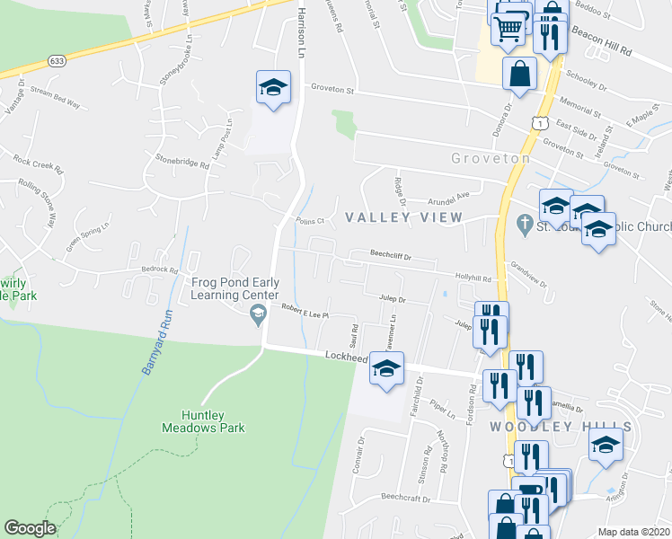Click the Frog Pond Early Learning Center pin
The width and height of the screenshot is (672, 539).
pyautogui.click(x=258, y=316)
